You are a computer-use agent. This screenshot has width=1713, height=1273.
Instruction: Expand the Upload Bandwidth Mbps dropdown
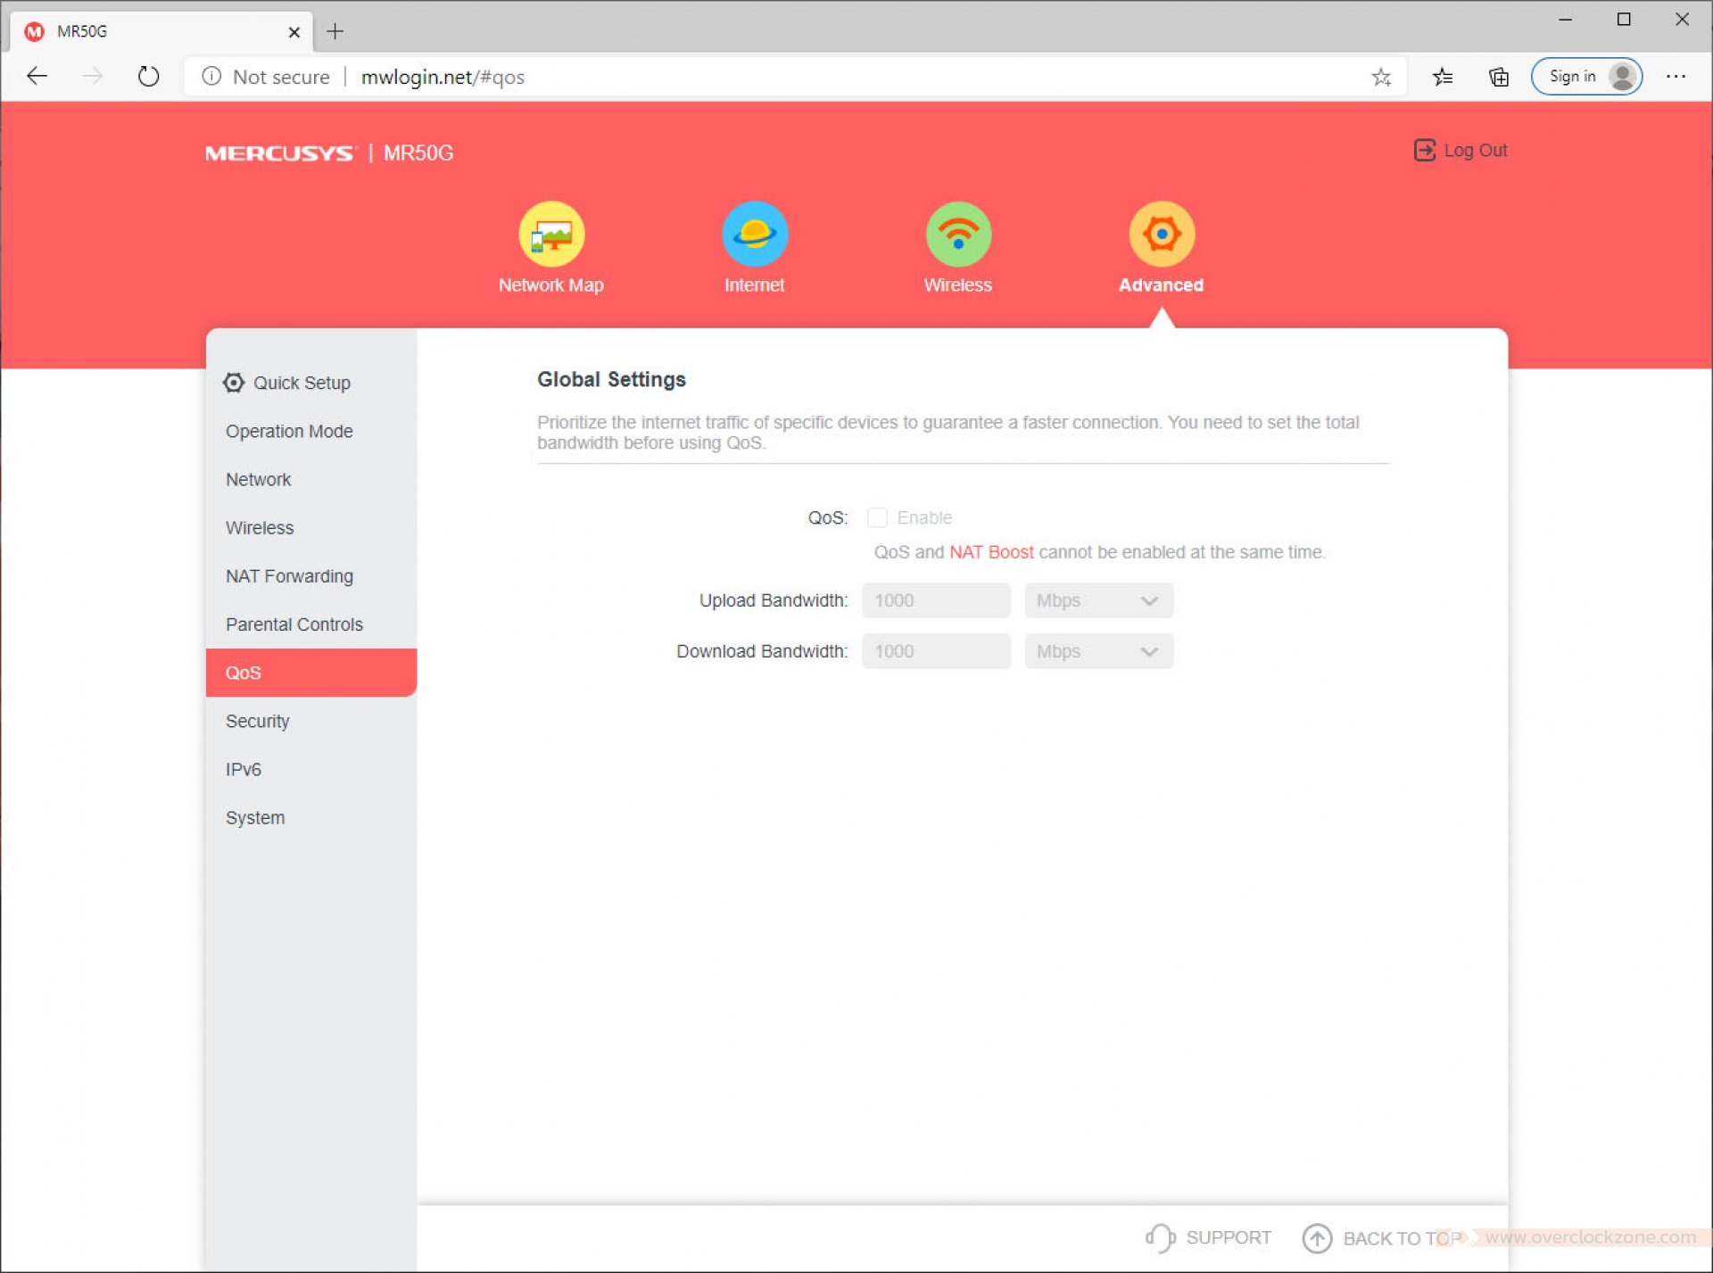[1098, 600]
